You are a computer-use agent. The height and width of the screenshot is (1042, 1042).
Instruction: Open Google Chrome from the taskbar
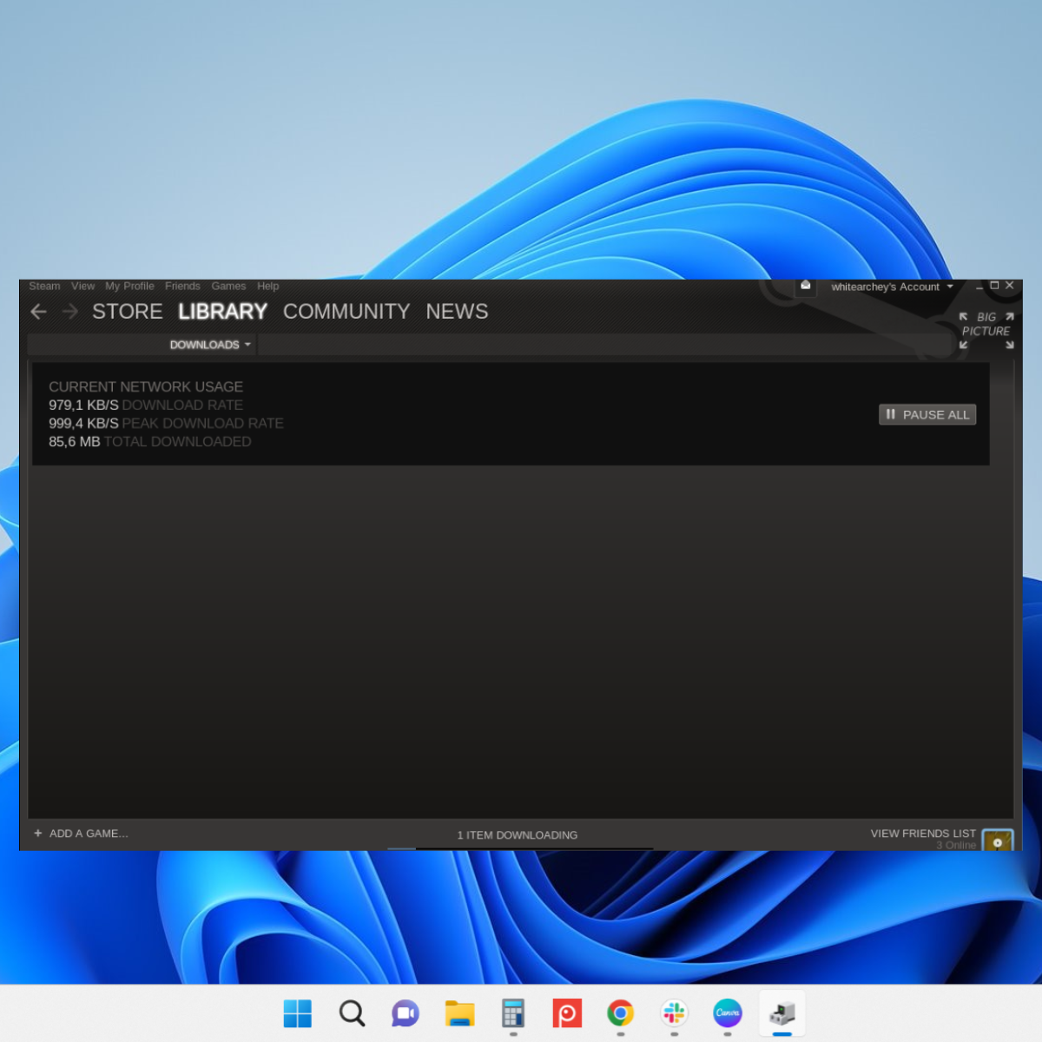click(x=620, y=1012)
